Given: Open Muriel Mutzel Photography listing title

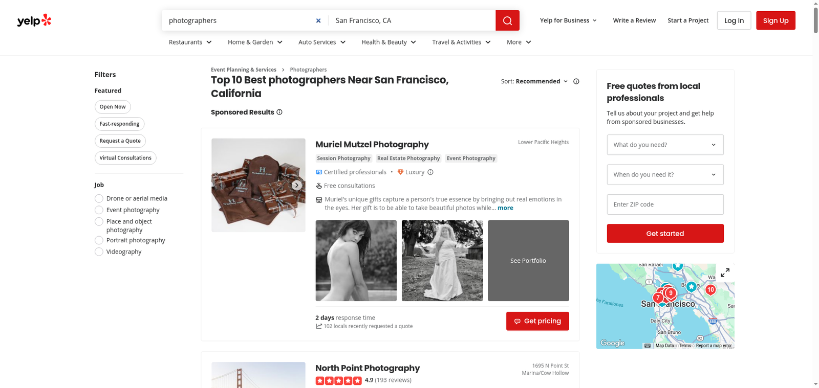Looking at the screenshot, I should [372, 145].
